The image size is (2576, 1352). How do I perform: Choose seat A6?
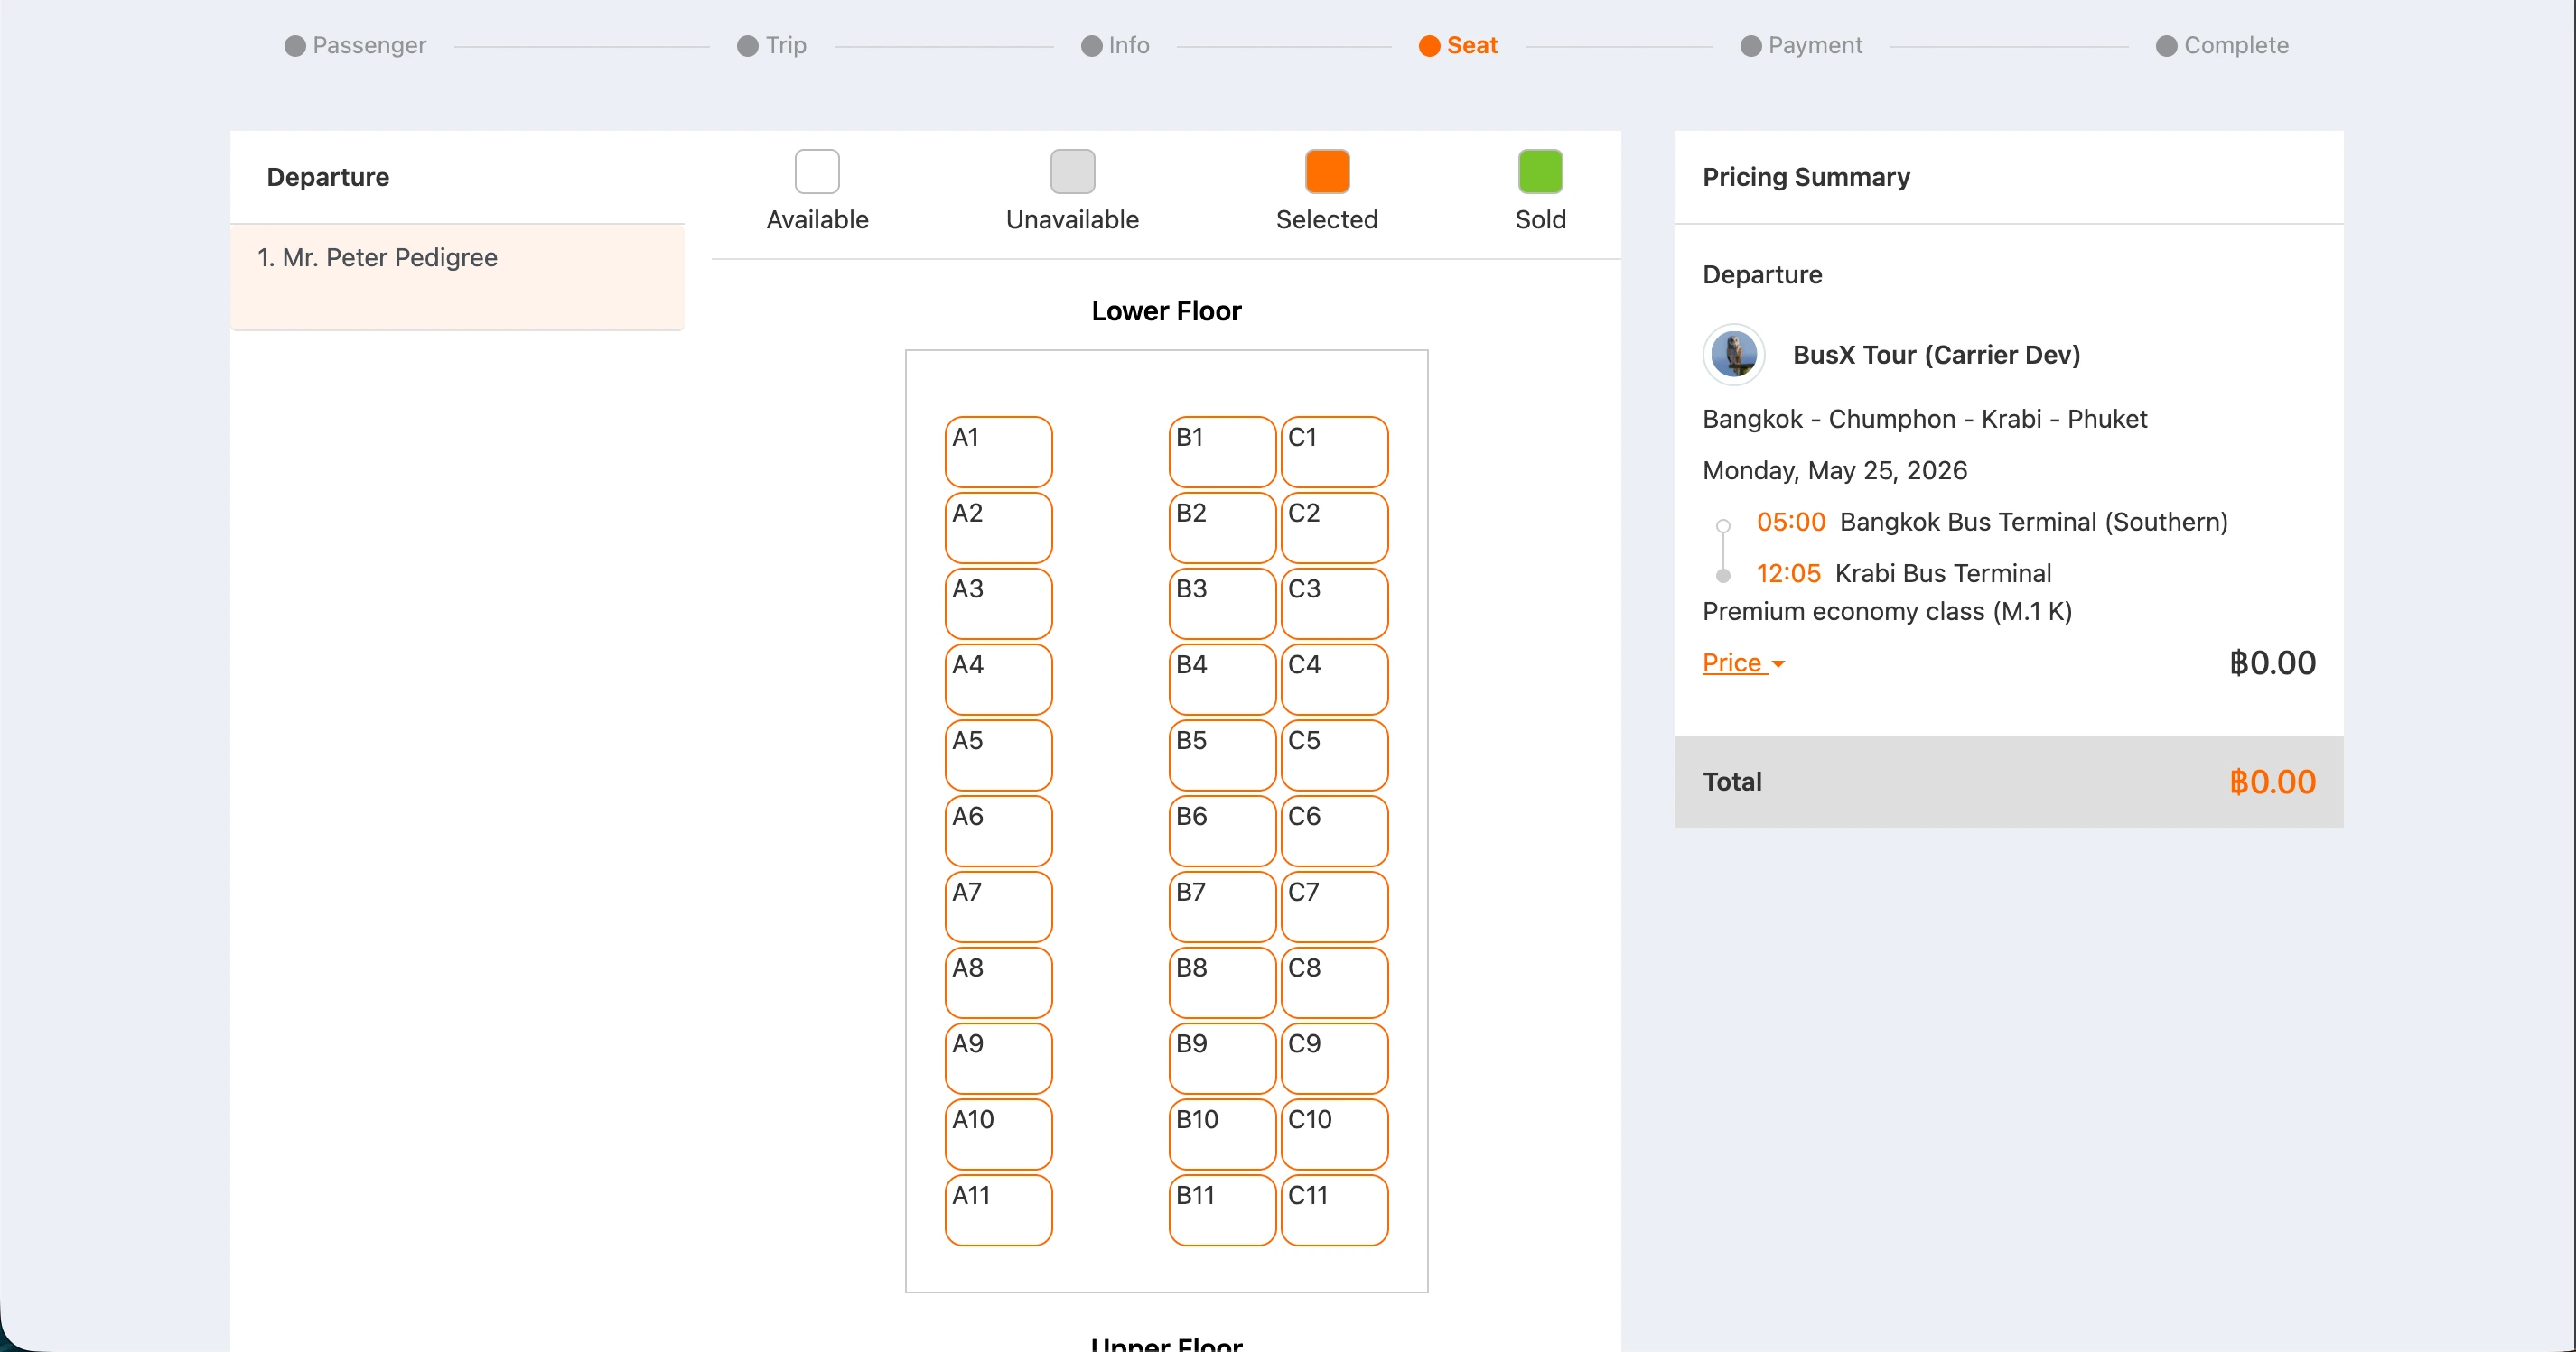[x=998, y=831]
